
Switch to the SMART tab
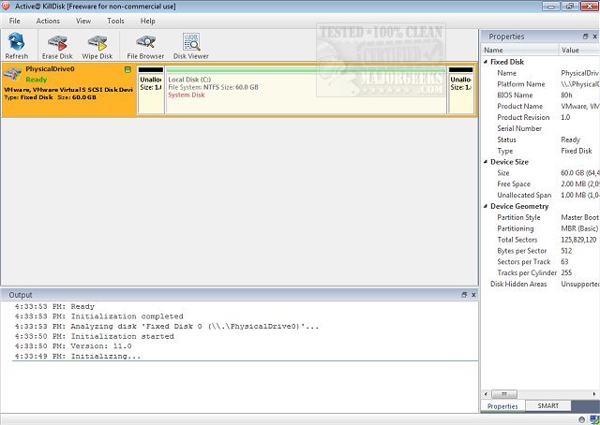pyautogui.click(x=547, y=406)
